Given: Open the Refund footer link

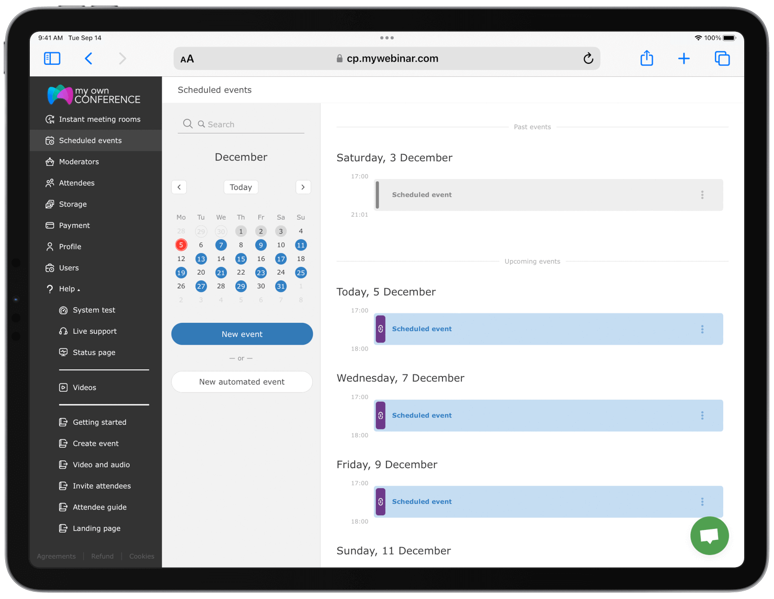Looking at the screenshot, I should [102, 556].
